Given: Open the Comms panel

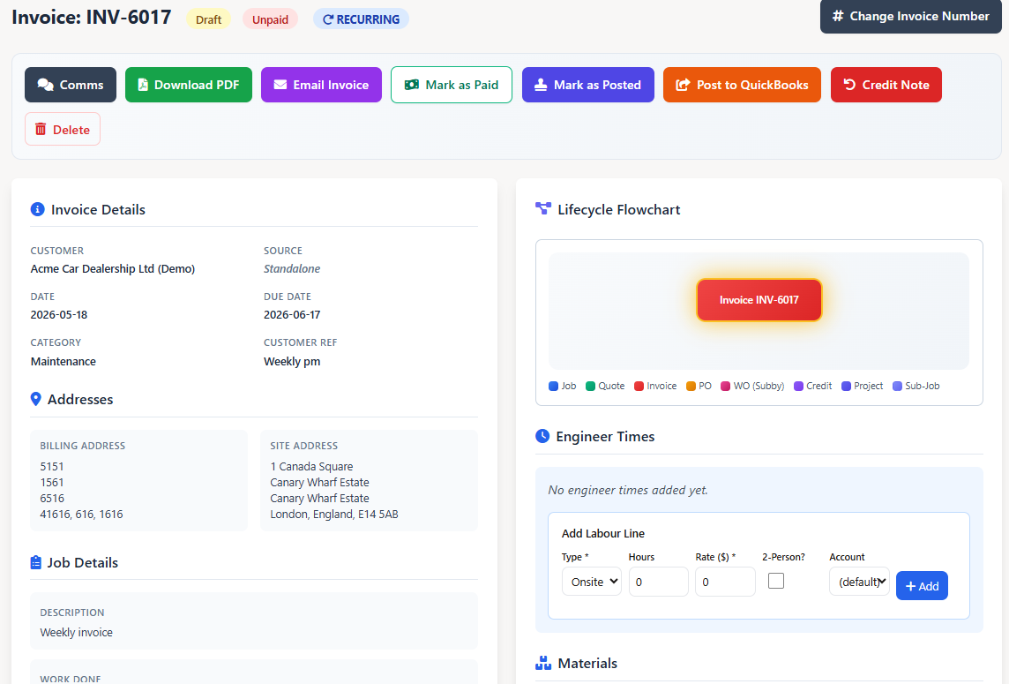Looking at the screenshot, I should tap(71, 85).
